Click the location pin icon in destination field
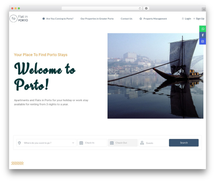This screenshot has width=215, height=182. [x=19, y=143]
